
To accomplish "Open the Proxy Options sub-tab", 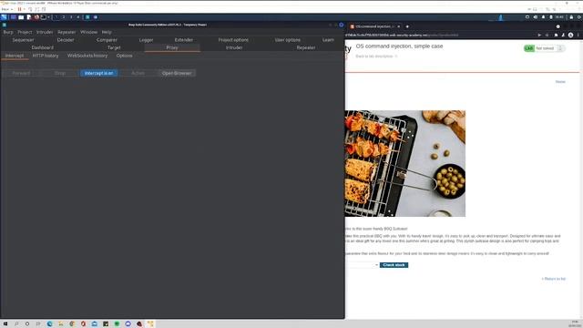I will click(124, 56).
